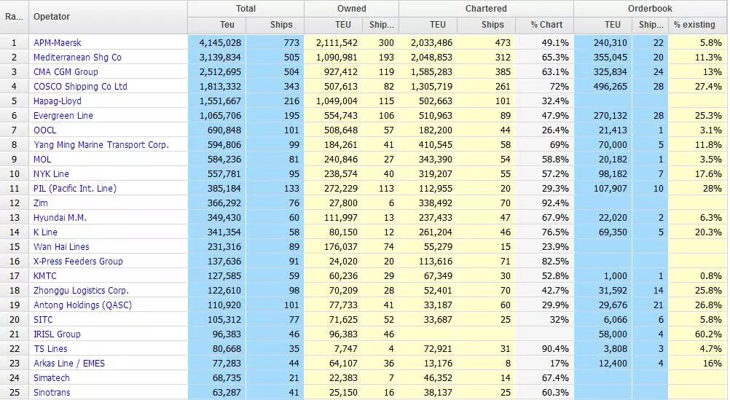
Task: Open the K Line link
Action: click(45, 232)
